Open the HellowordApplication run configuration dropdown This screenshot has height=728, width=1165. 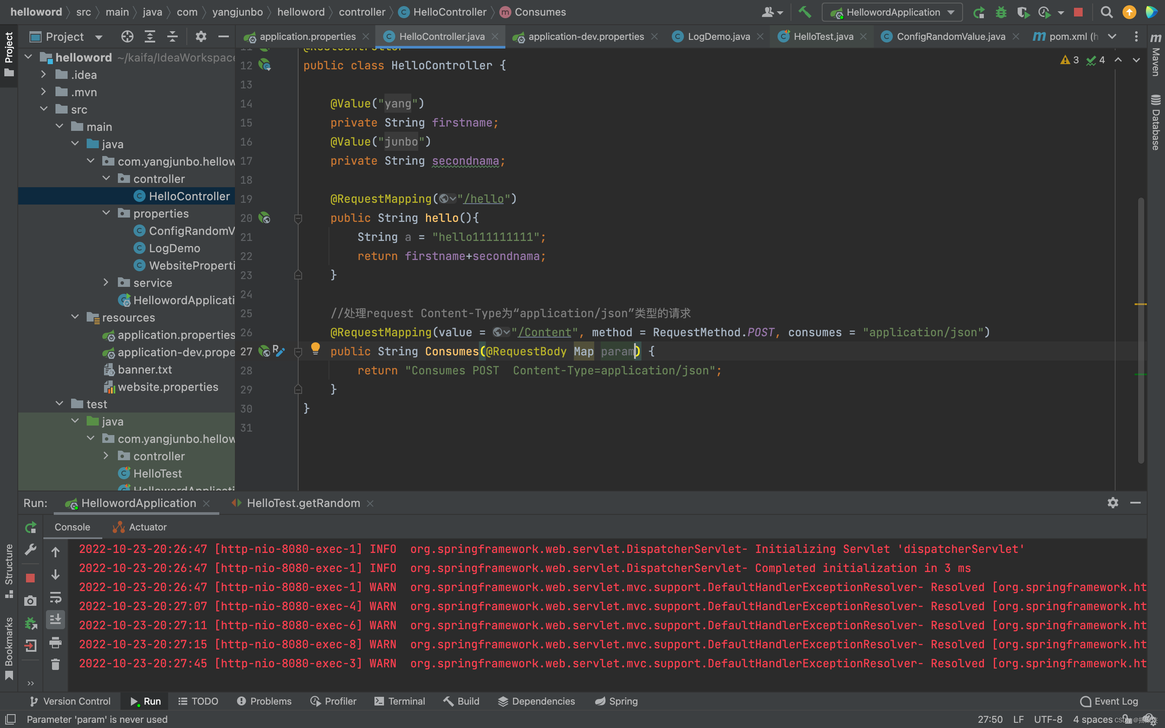coord(892,12)
